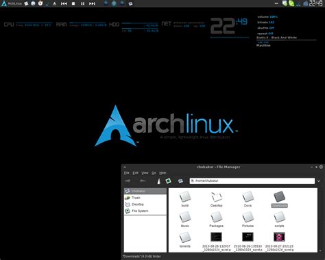The height and width of the screenshot is (260, 325).
Task: Open the View menu
Action: point(145,173)
